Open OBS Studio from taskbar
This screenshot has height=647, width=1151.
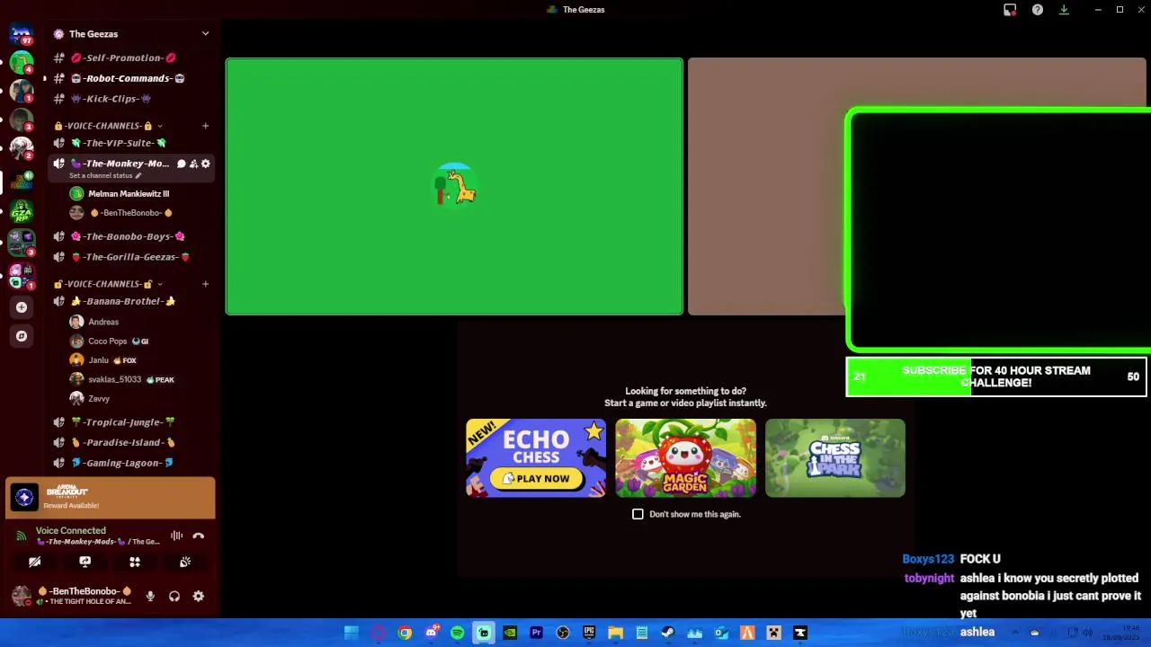(x=563, y=633)
